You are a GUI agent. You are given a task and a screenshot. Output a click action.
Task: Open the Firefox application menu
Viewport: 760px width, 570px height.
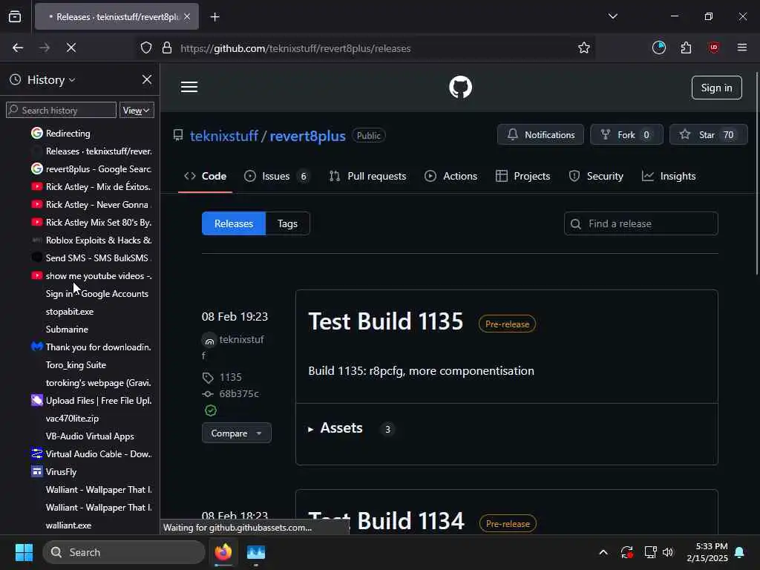[x=741, y=47]
